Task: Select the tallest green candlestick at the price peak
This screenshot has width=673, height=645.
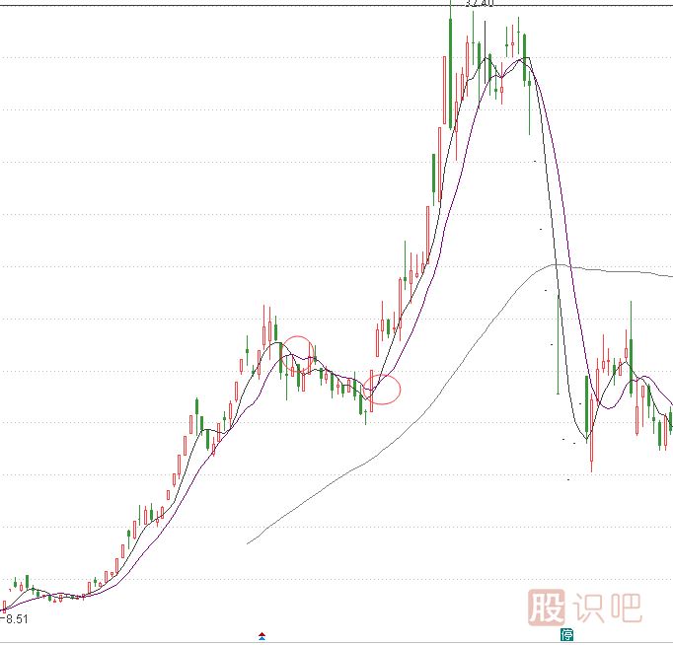Action: pos(450,74)
